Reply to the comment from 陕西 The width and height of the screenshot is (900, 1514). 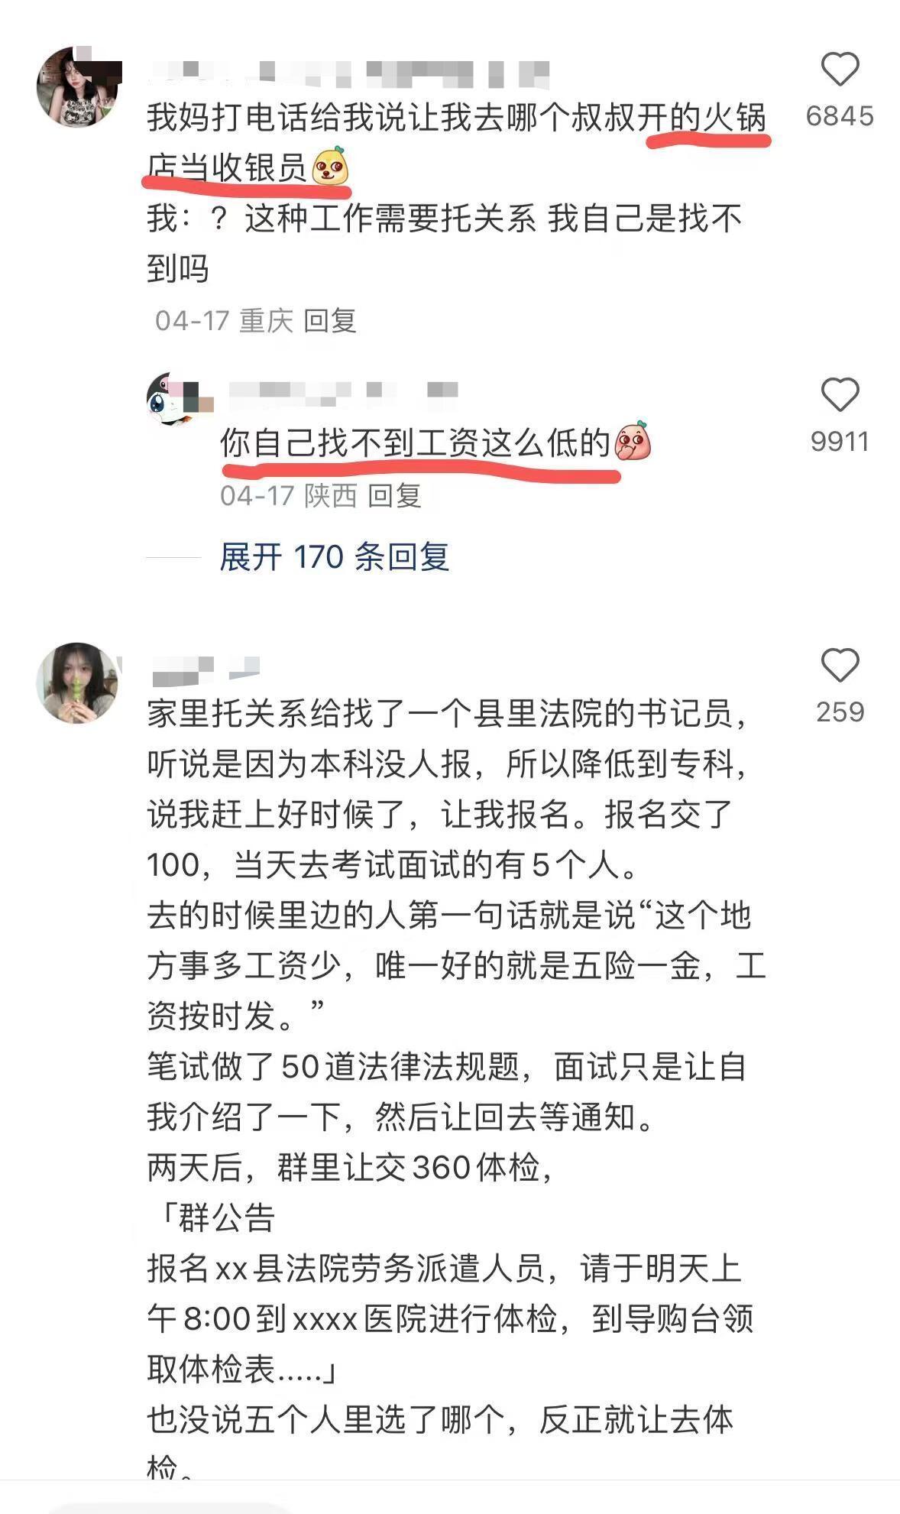tap(394, 496)
